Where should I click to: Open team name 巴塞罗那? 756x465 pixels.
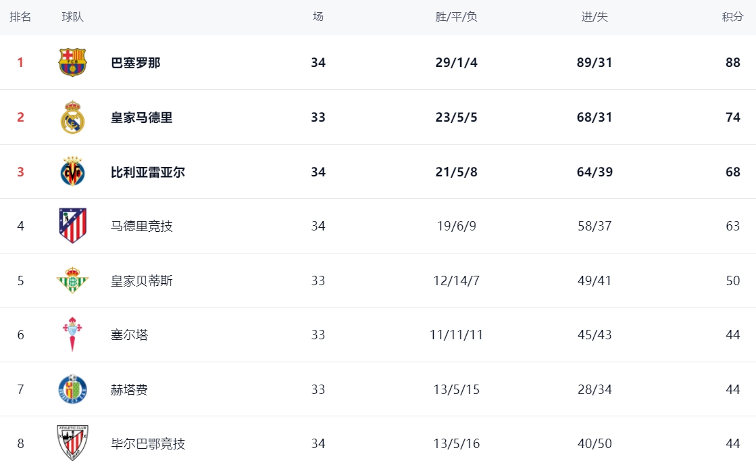click(136, 63)
